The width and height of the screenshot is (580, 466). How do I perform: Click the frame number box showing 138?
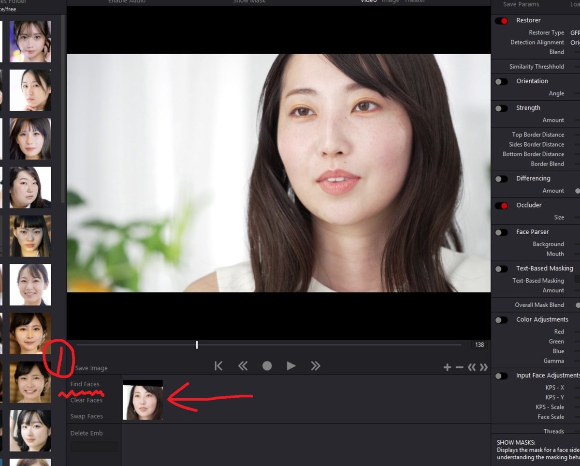point(479,345)
